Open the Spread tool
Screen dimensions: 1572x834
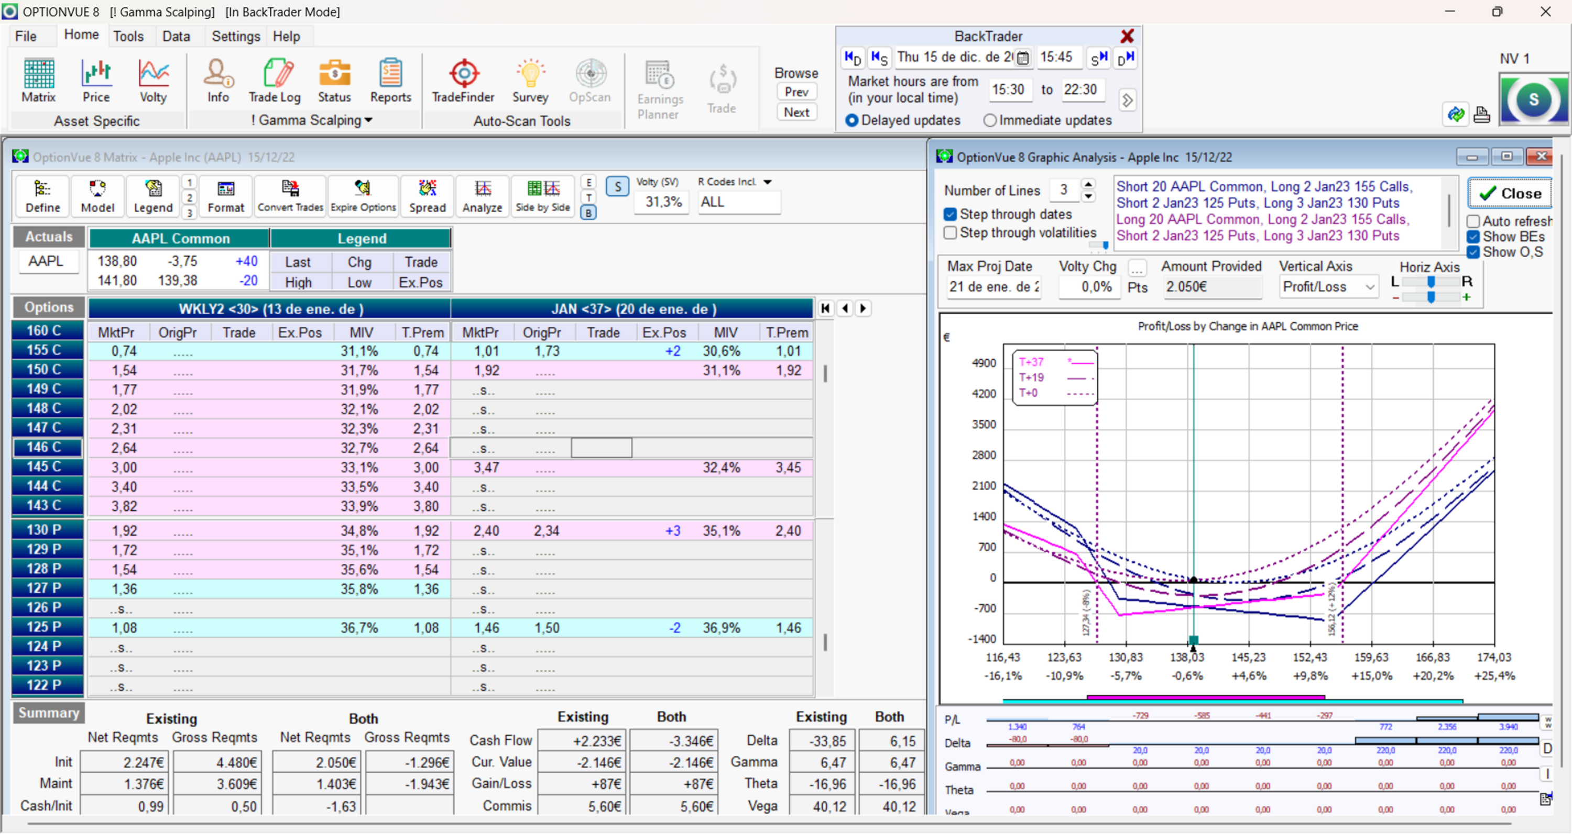tap(427, 196)
